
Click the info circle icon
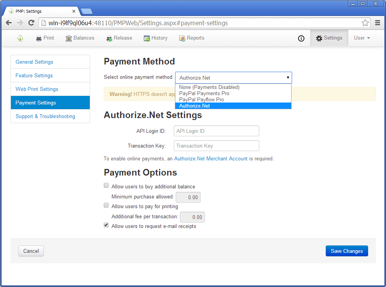301,38
